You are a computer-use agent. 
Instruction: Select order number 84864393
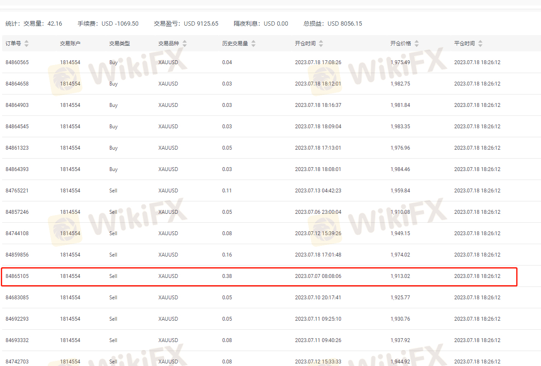17,169
